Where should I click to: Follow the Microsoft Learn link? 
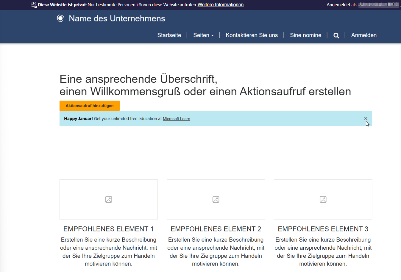point(176,119)
